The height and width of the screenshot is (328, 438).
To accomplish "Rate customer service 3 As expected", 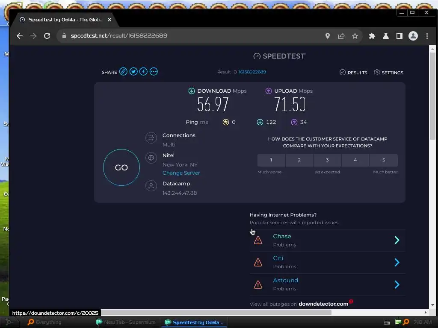I will [x=327, y=160].
